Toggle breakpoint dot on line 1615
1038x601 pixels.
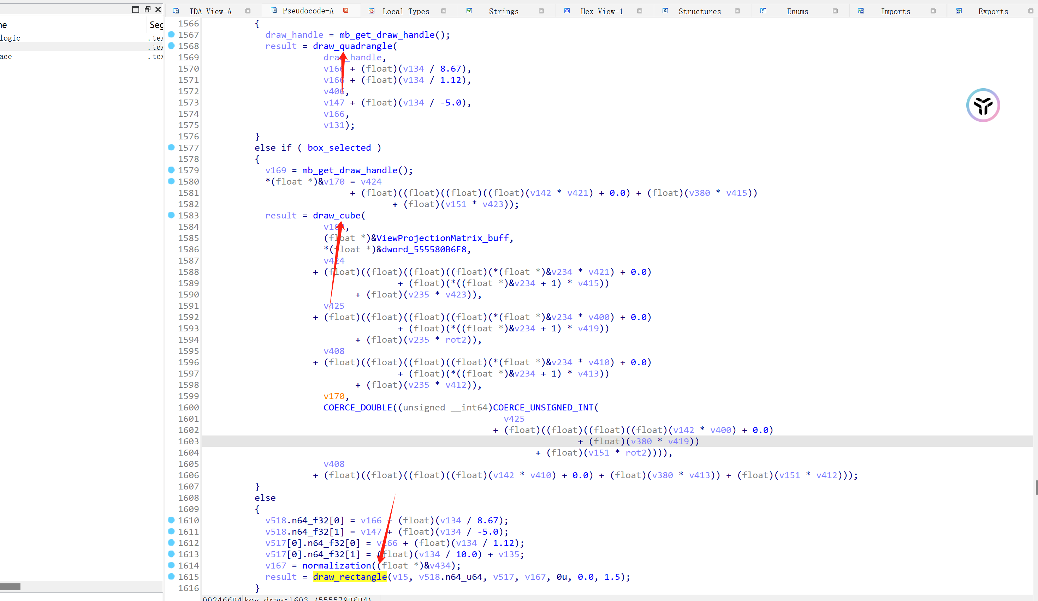tap(171, 577)
